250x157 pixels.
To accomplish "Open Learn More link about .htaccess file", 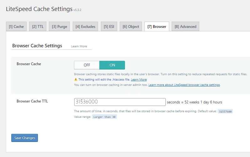I will [x=139, y=80].
